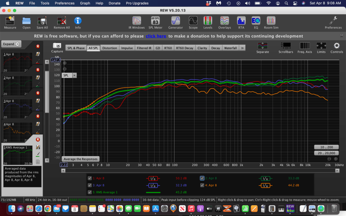Click the horizontal frequency scrollbar
The image size is (346, 216).
pos(200,171)
